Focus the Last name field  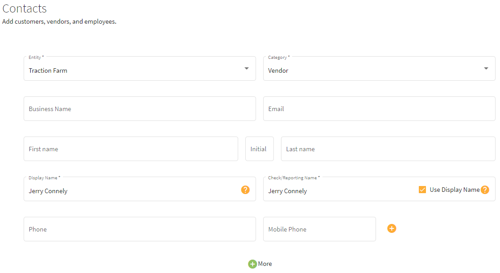click(x=388, y=149)
